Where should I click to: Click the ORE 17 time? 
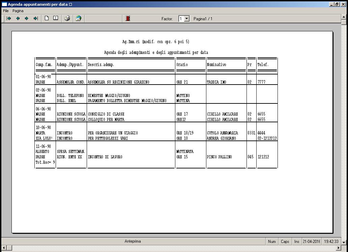tap(182, 114)
